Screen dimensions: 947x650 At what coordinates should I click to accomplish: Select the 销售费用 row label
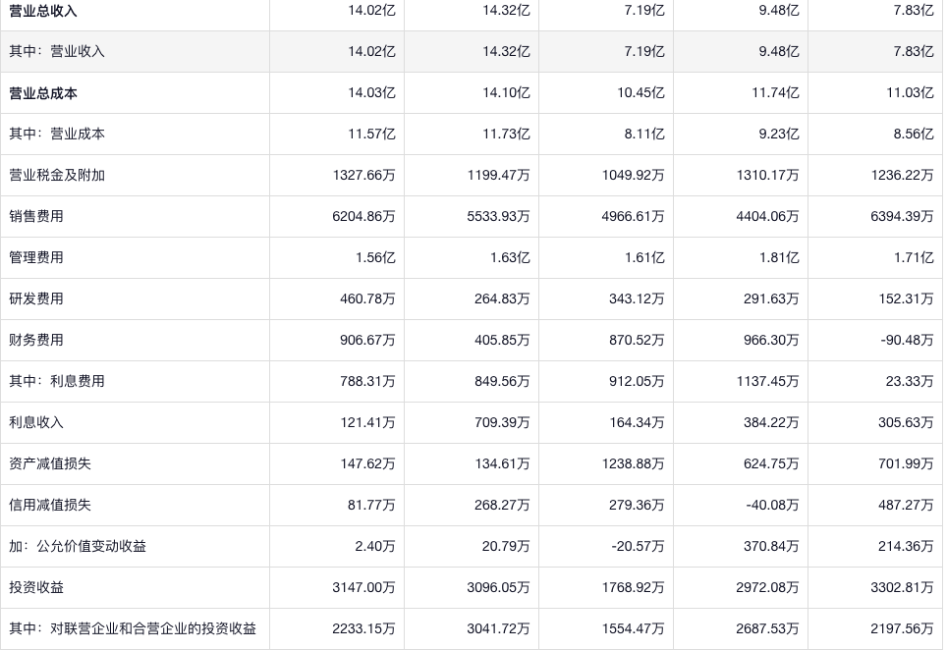36,216
